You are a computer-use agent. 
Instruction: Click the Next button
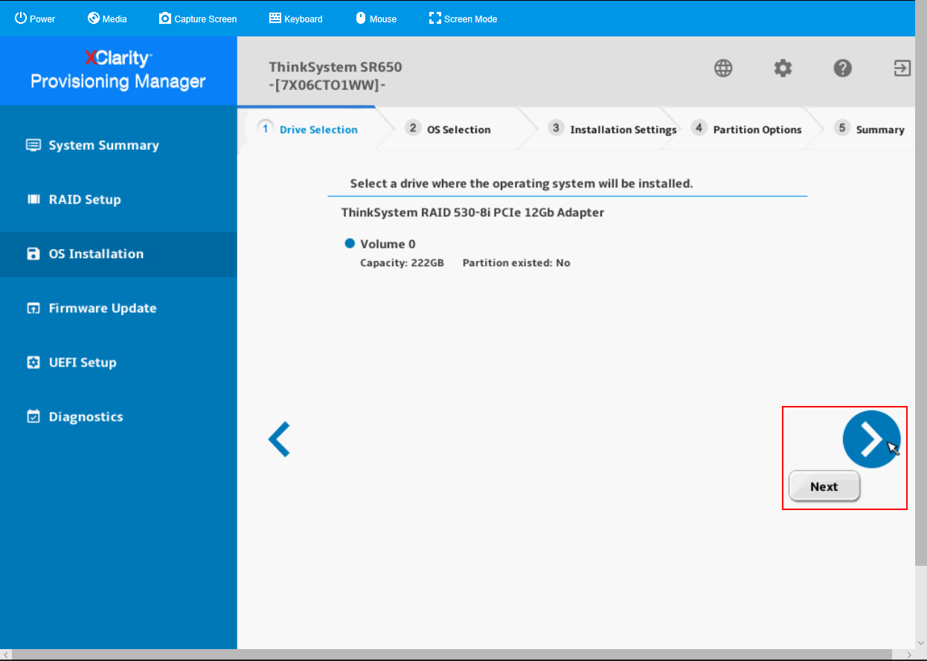pos(824,486)
